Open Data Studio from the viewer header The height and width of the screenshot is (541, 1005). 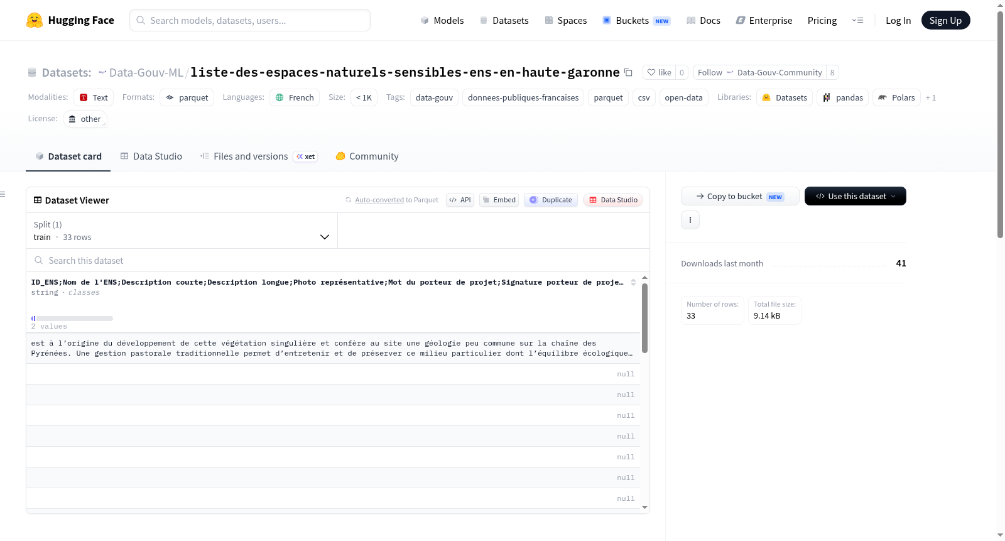click(x=613, y=200)
